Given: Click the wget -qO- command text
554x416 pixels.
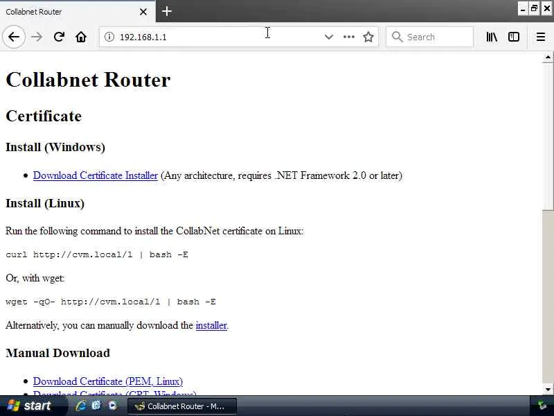Looking at the screenshot, I should 111,302.
